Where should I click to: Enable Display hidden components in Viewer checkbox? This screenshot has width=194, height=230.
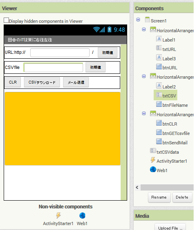pos(6,20)
